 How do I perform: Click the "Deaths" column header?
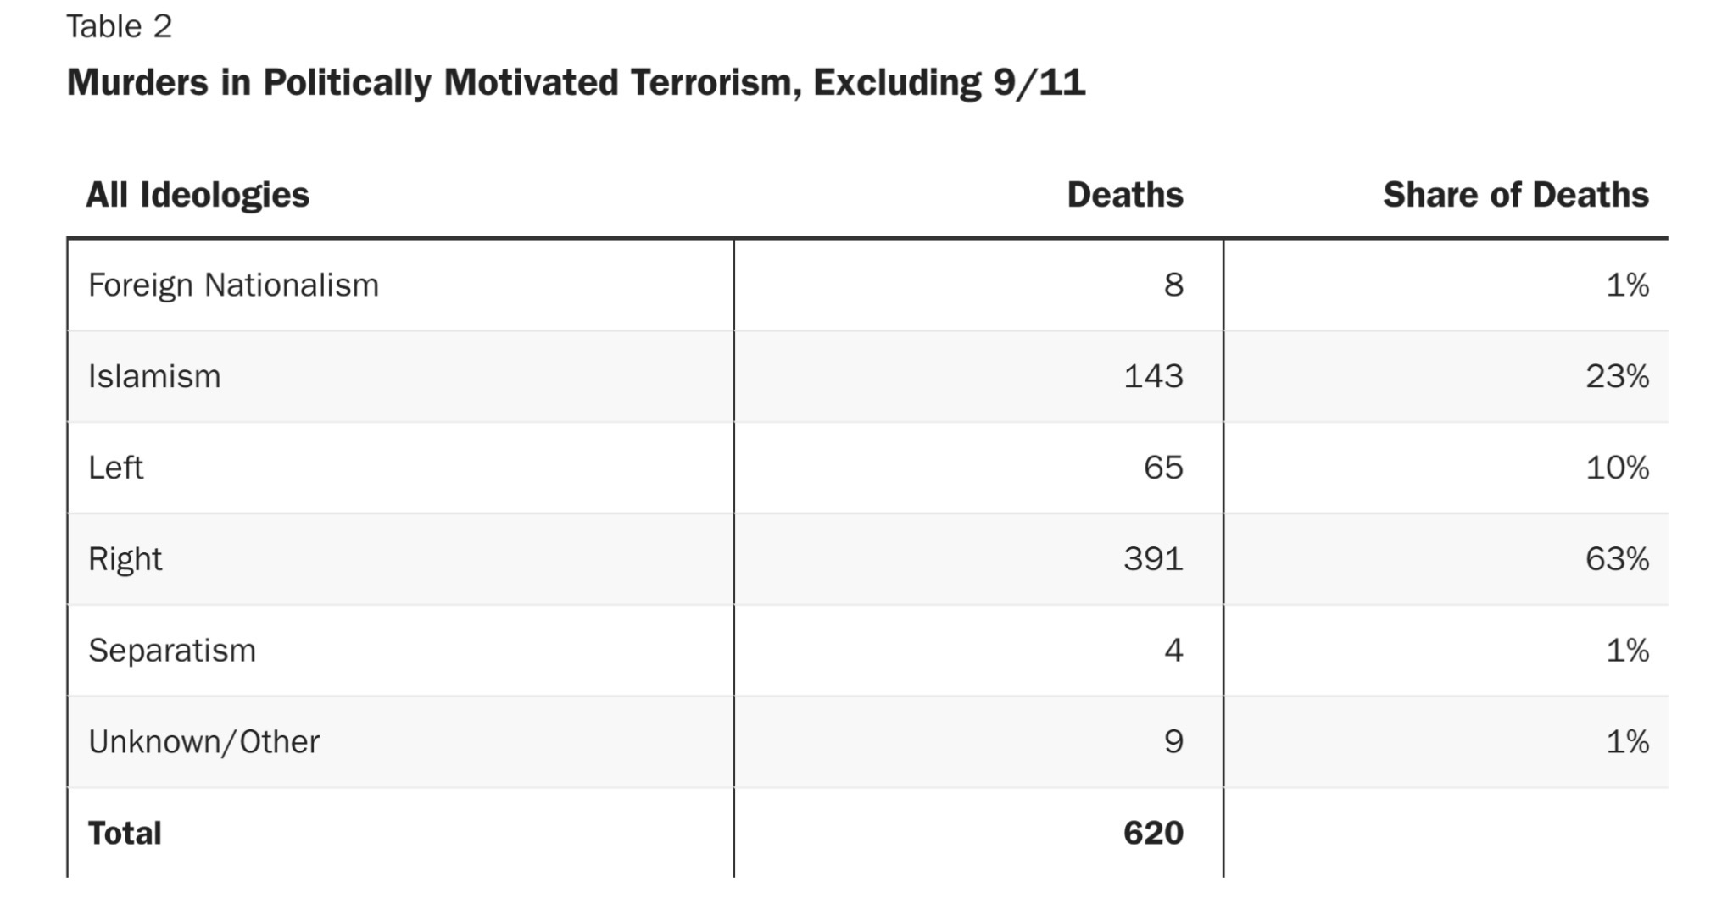tap(1124, 195)
